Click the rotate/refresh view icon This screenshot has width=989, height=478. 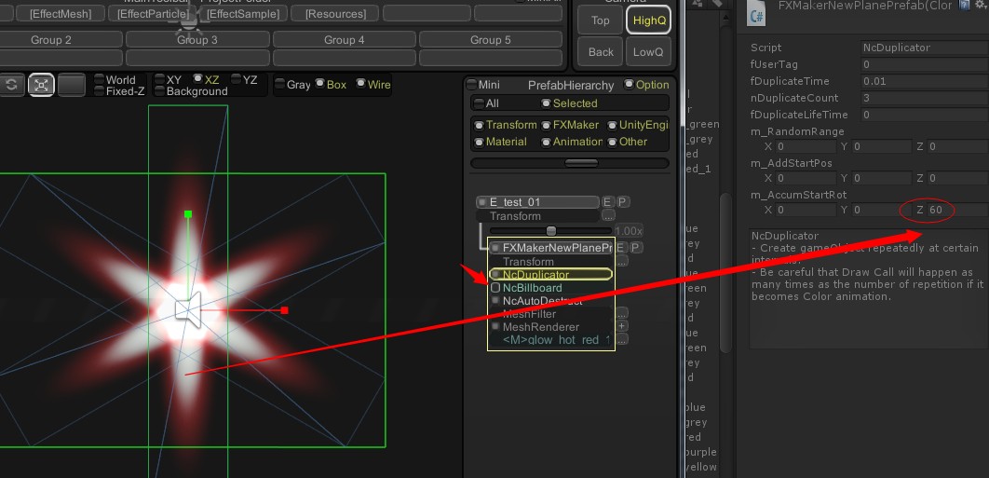tap(11, 85)
